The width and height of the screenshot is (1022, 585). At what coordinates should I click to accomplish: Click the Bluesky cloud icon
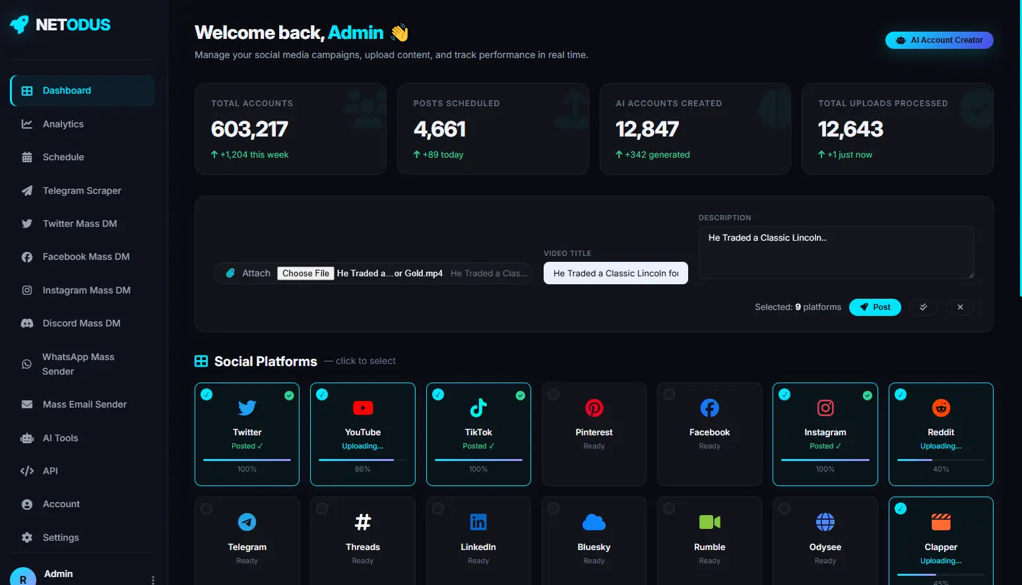pos(594,522)
